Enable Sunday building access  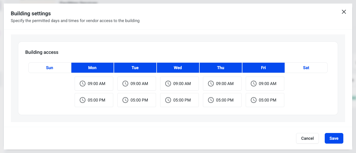click(50, 68)
